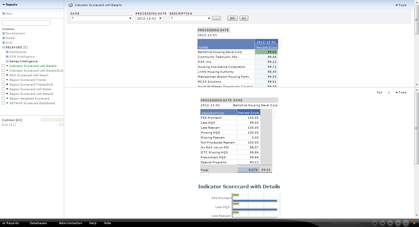Collapse the RELEASED folder

click(4, 47)
